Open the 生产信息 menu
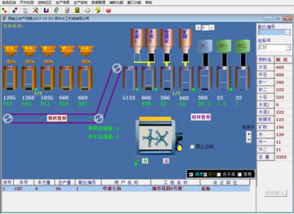Screen dimensions: 294x214 pos(62,2)
